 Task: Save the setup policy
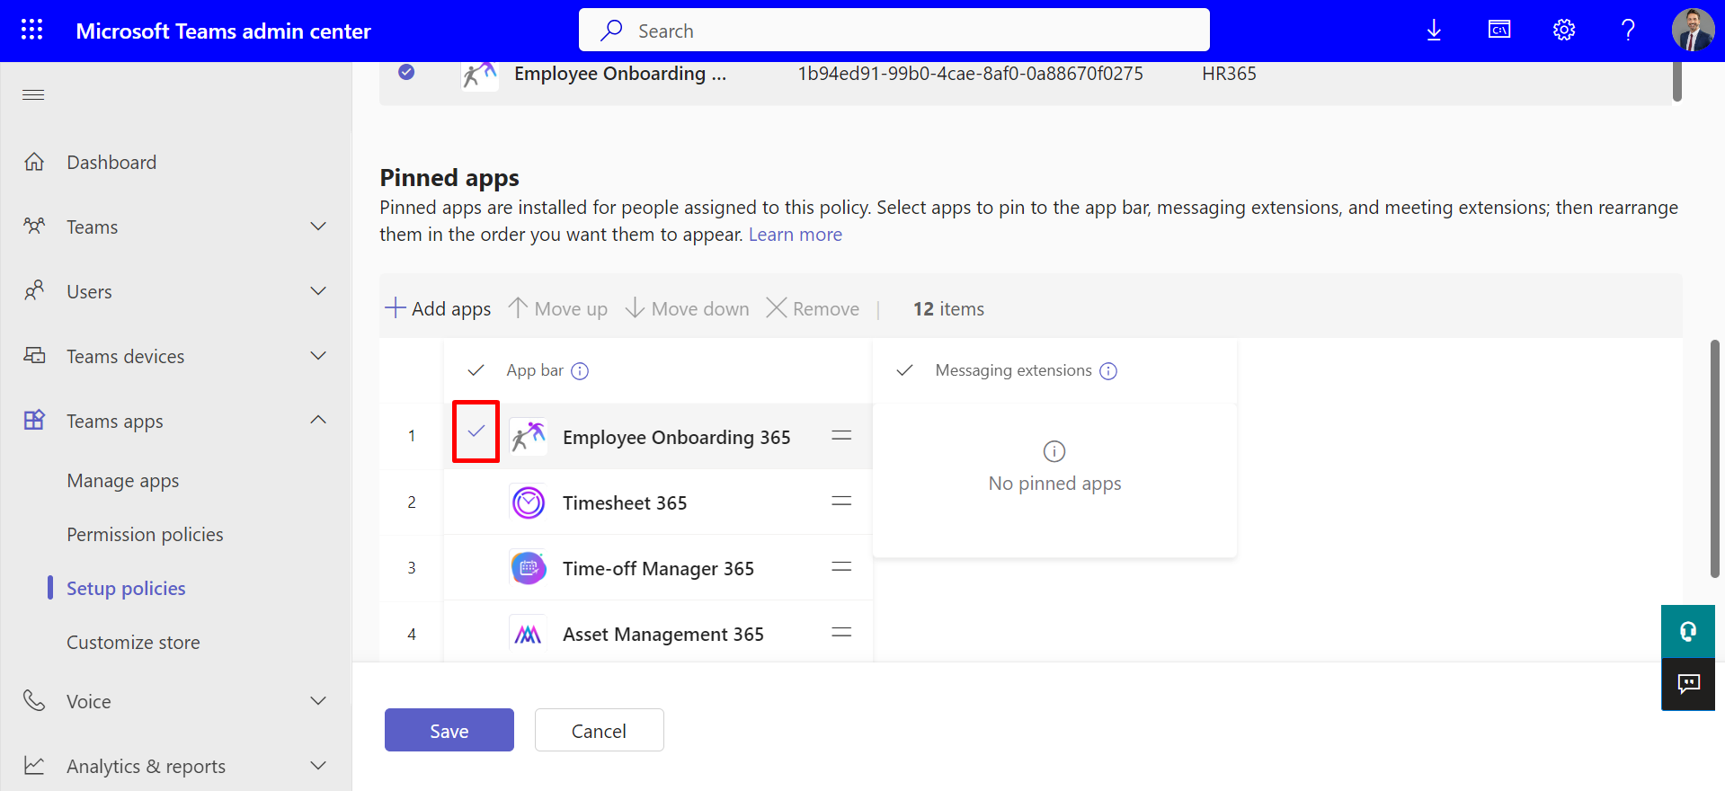coord(449,730)
